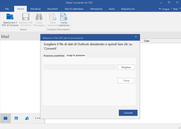Close the Seleziona il file OST dialog
Image resolution: width=181 pixels, height=129 pixels.
[136, 36]
